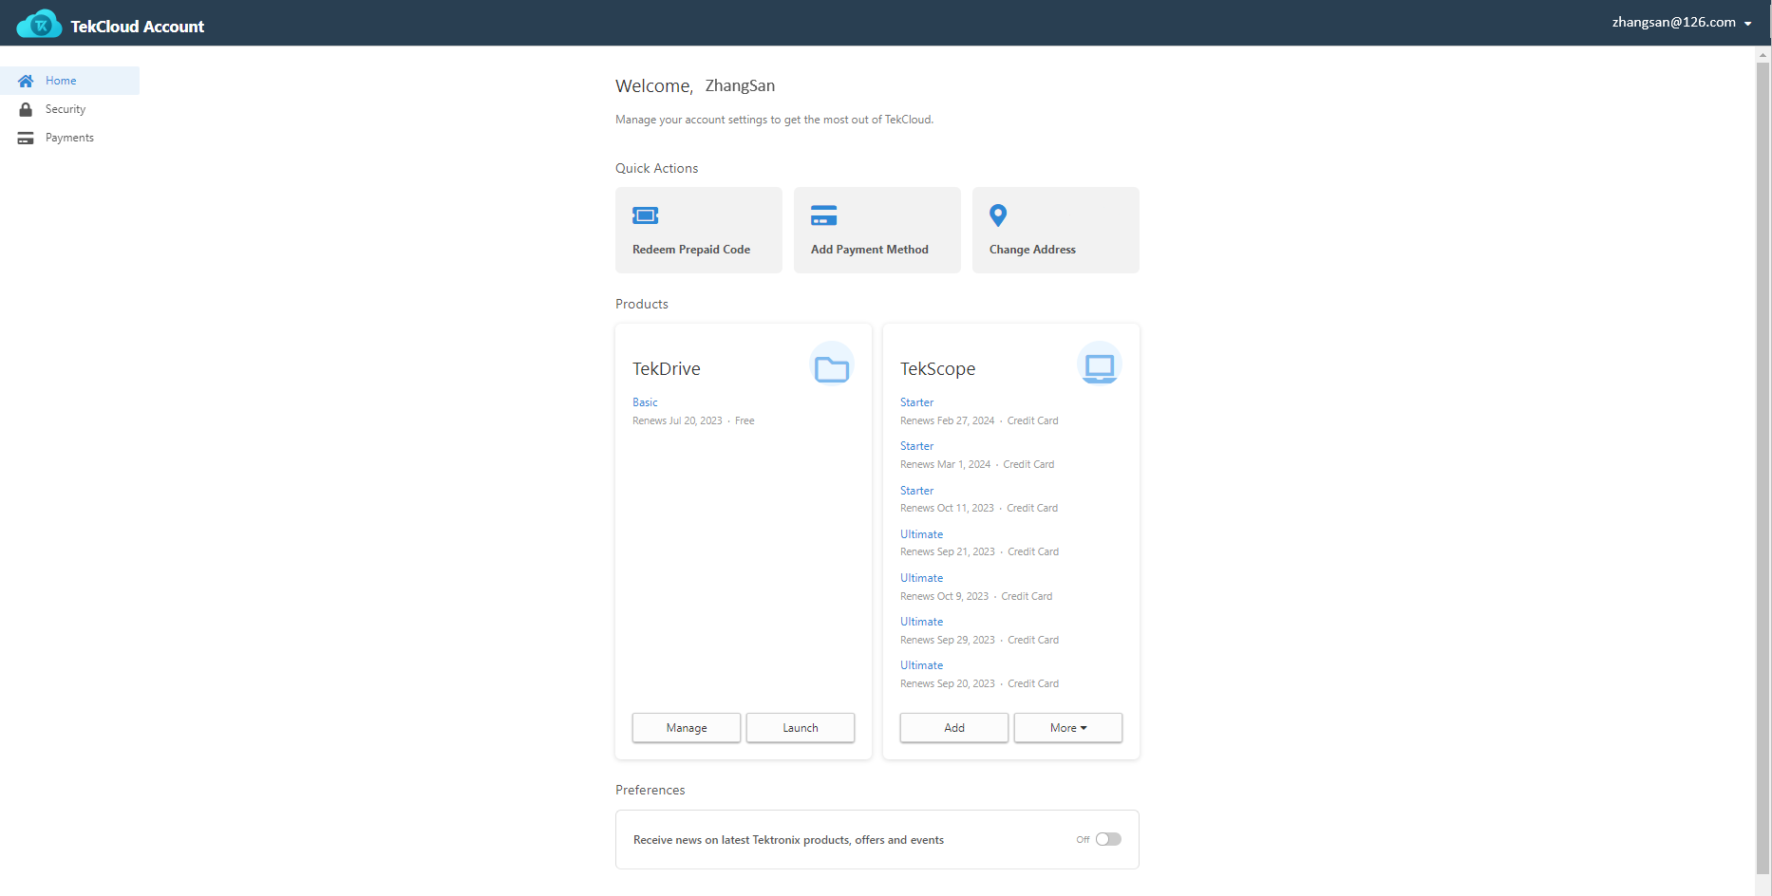Open Ultimate plan renewing Sep 20, 2023
This screenshot has height=896, width=1772.
coord(921,665)
